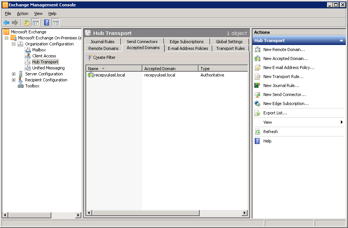Click the Authoritative type cell
348x228 pixels.
pos(212,75)
